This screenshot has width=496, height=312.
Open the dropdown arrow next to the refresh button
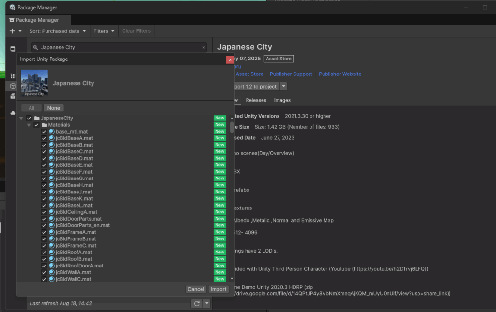[207, 303]
